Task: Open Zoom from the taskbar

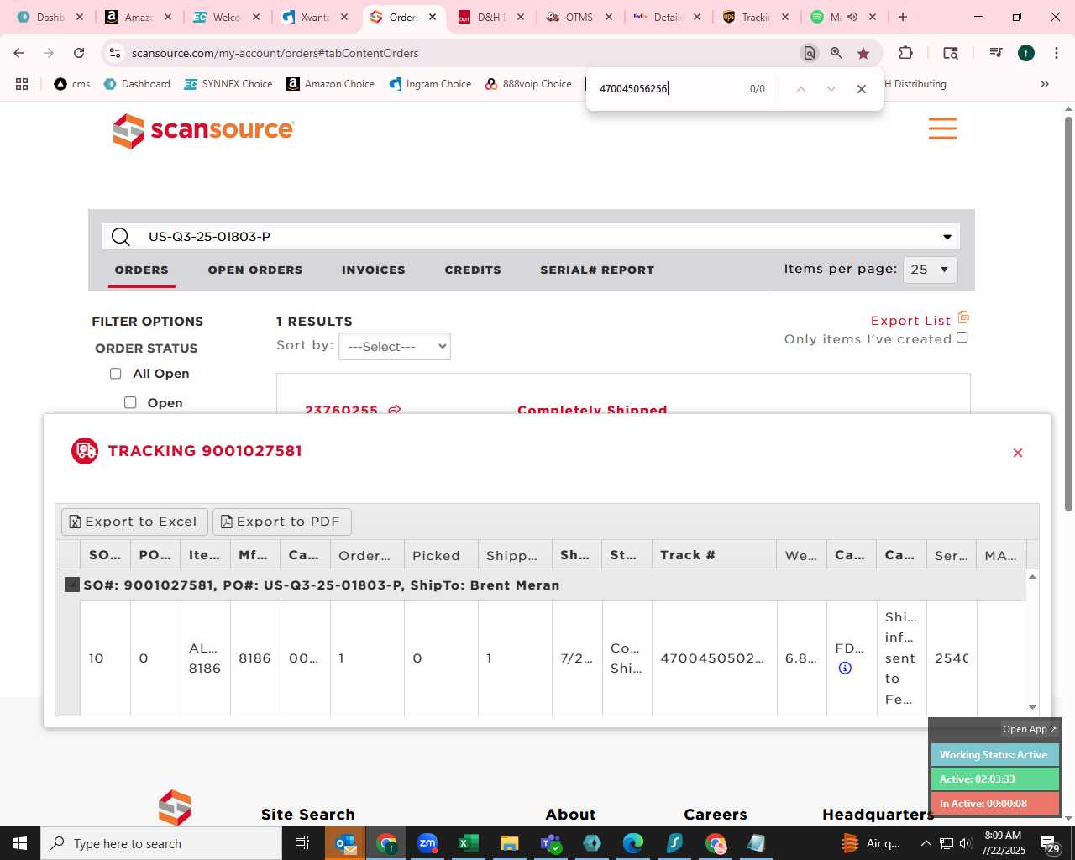Action: coord(427,843)
